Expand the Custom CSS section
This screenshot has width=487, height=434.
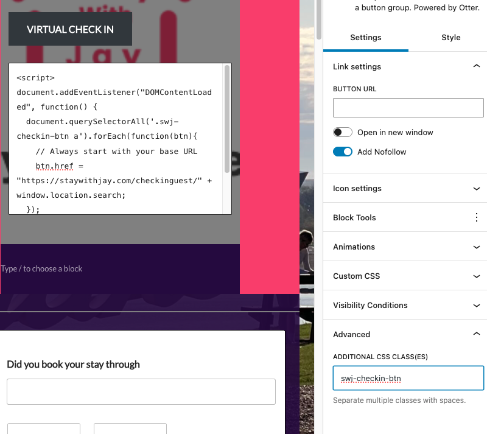(x=477, y=276)
